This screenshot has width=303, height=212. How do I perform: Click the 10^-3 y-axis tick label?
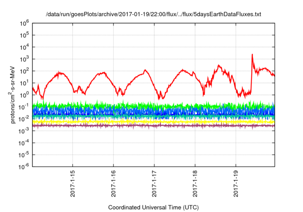point(24,131)
